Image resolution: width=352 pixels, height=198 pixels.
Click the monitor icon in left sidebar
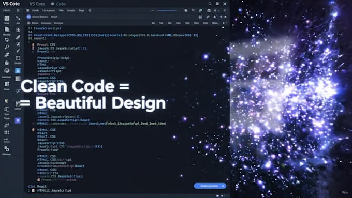[x=7, y=40]
